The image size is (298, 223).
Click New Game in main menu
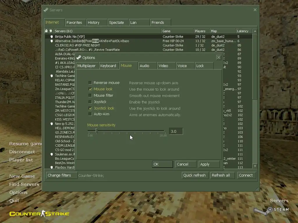coord(22,176)
